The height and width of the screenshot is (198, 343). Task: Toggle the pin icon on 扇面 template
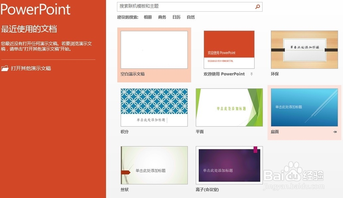click(335, 132)
